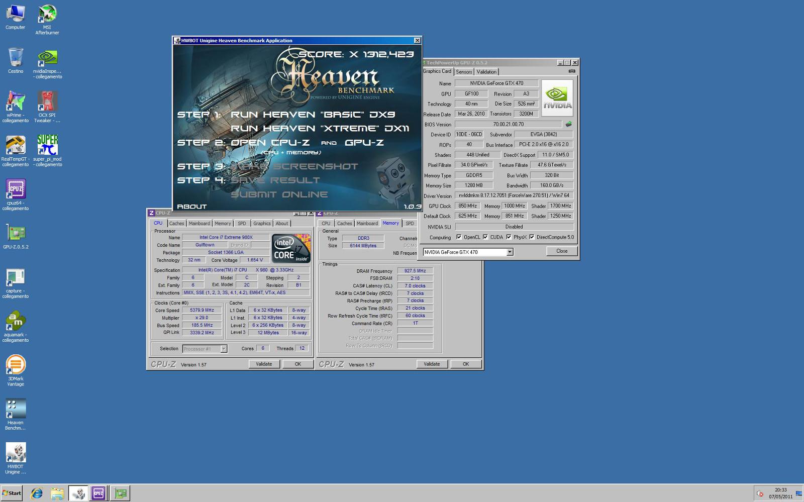Click Run Heaven "Basic" DX9
The height and width of the screenshot is (502, 804).
tap(313, 115)
